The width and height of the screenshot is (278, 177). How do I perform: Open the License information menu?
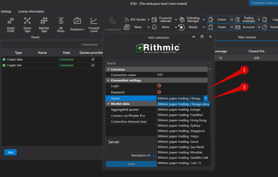pyautogui.click(x=31, y=11)
